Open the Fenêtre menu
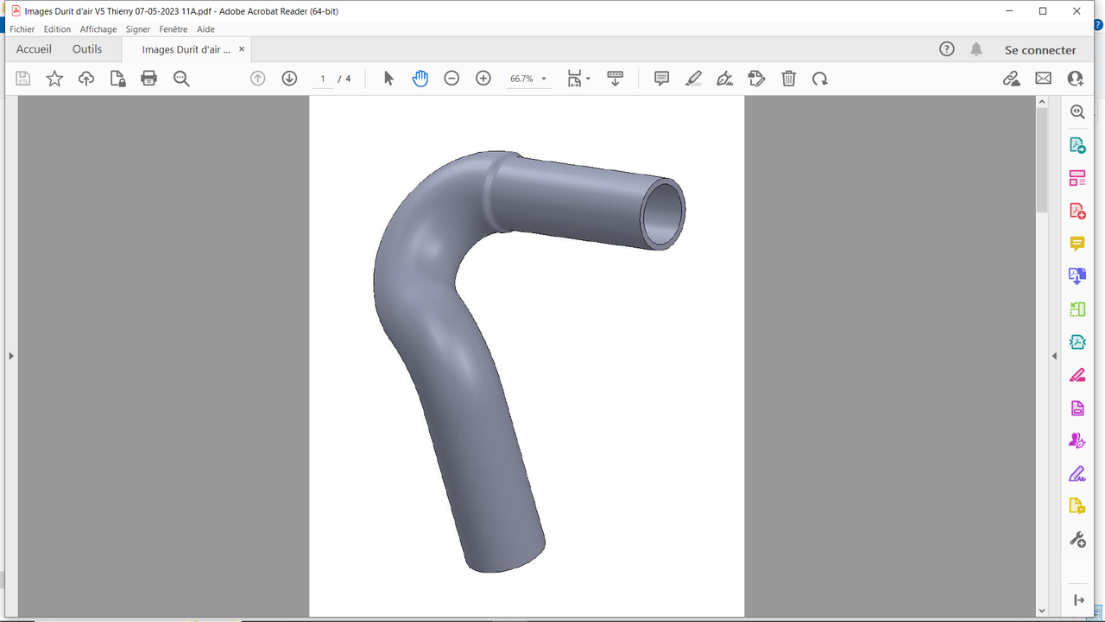This screenshot has width=1105, height=622. click(x=174, y=29)
